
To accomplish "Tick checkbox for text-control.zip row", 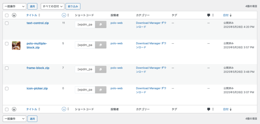I will coord(7,23).
